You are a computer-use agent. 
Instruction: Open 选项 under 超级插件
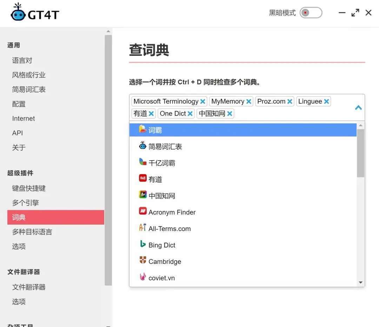19,246
